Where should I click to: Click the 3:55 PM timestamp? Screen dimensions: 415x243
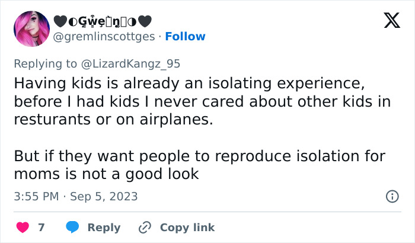coord(37,196)
